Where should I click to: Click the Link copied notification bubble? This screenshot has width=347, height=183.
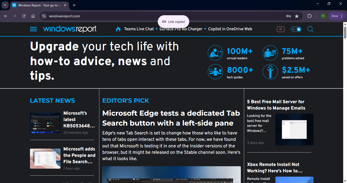pyautogui.click(x=173, y=22)
